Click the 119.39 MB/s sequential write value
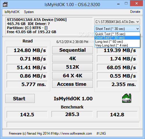The image size is (145, 139). (x=117, y=50)
